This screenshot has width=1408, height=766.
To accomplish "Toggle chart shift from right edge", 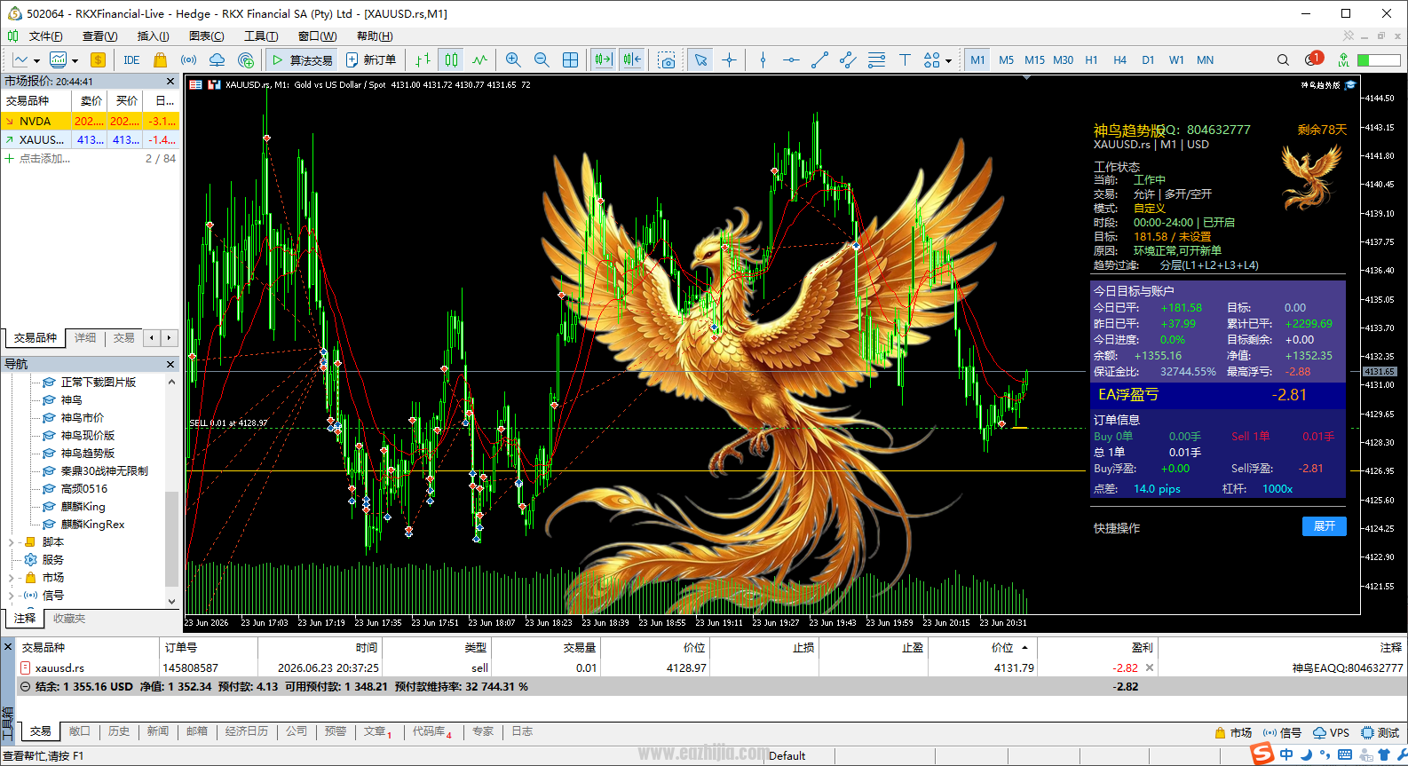I will (x=632, y=60).
